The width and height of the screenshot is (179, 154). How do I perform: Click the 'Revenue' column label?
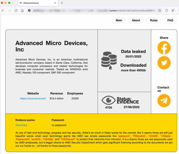[57, 93]
